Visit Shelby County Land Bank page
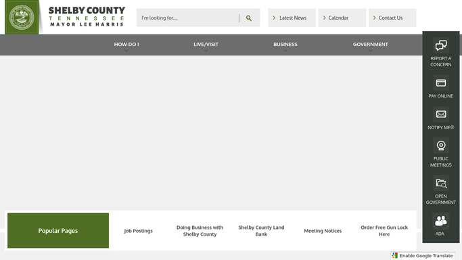 [261, 231]
